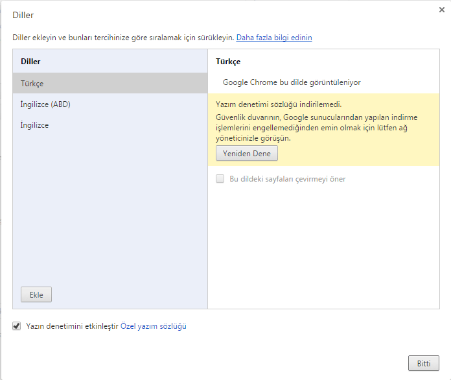Click the Ekle button to add a language

pos(36,294)
